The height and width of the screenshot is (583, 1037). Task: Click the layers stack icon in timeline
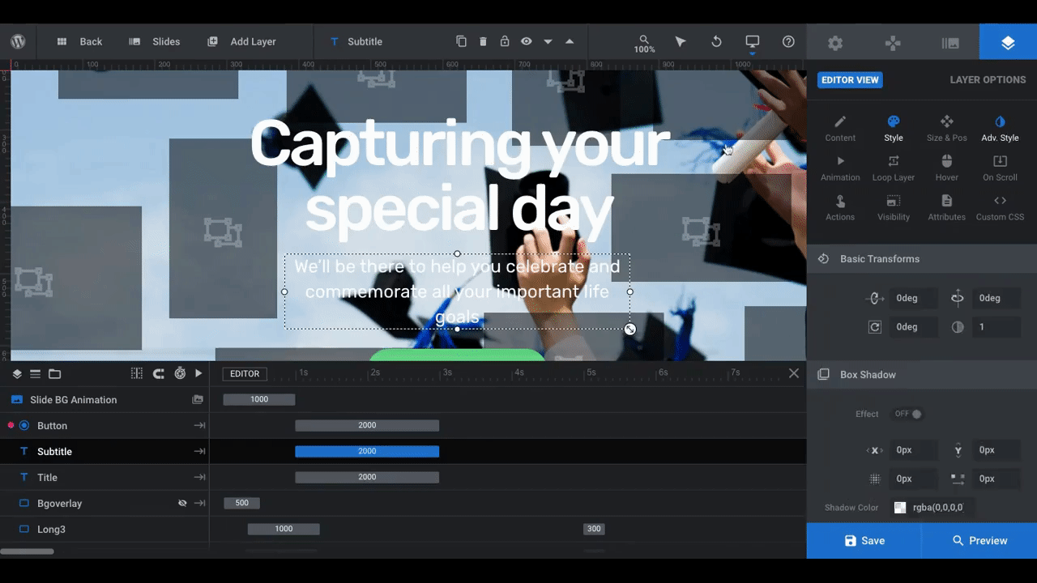point(17,373)
